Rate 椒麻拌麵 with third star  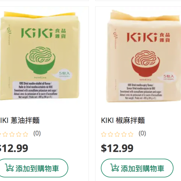click(x=117, y=135)
